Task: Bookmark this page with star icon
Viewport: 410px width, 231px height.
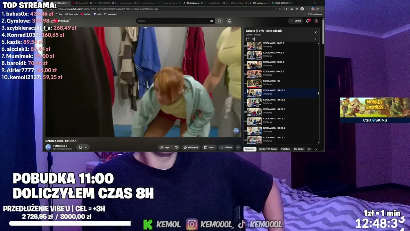Action: point(281,9)
